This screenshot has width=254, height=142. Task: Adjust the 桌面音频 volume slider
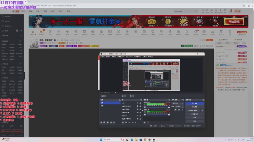pyautogui.click(x=158, y=115)
